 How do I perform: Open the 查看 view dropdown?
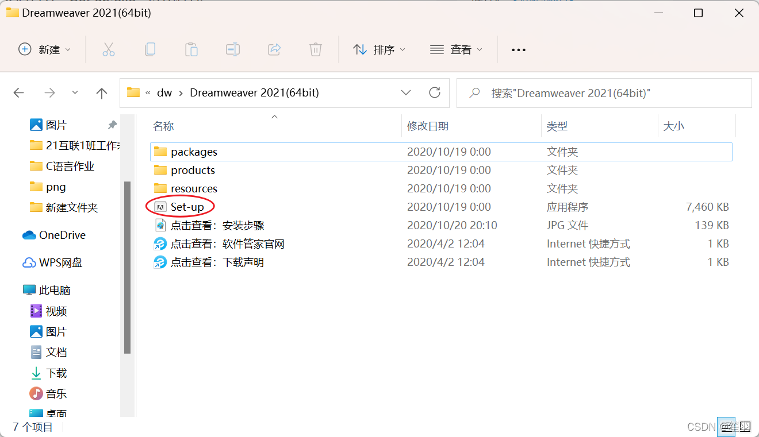[457, 50]
